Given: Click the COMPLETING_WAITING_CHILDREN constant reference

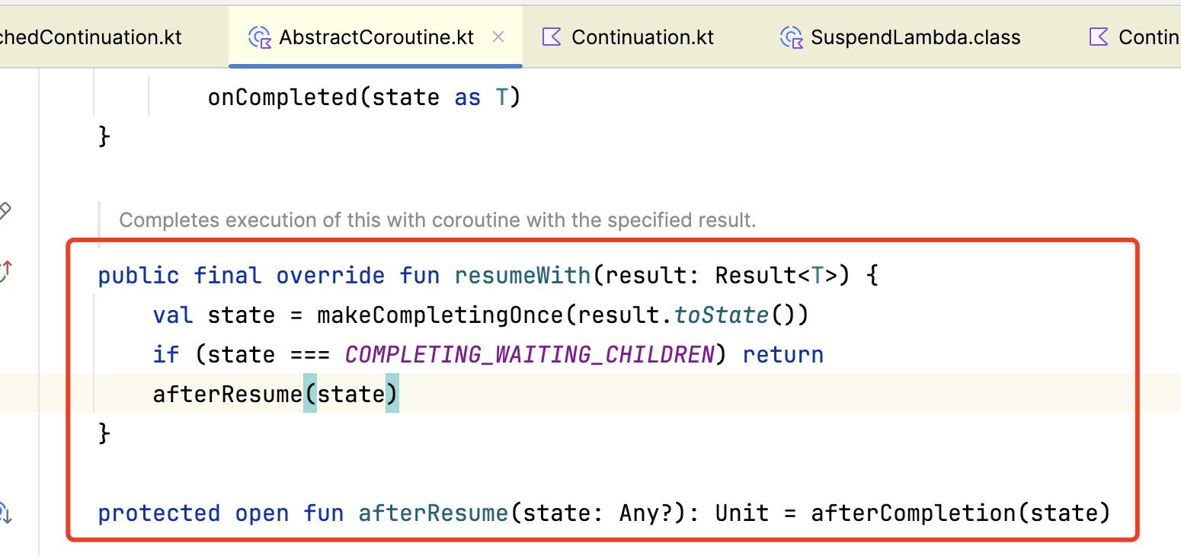Looking at the screenshot, I should (x=526, y=354).
